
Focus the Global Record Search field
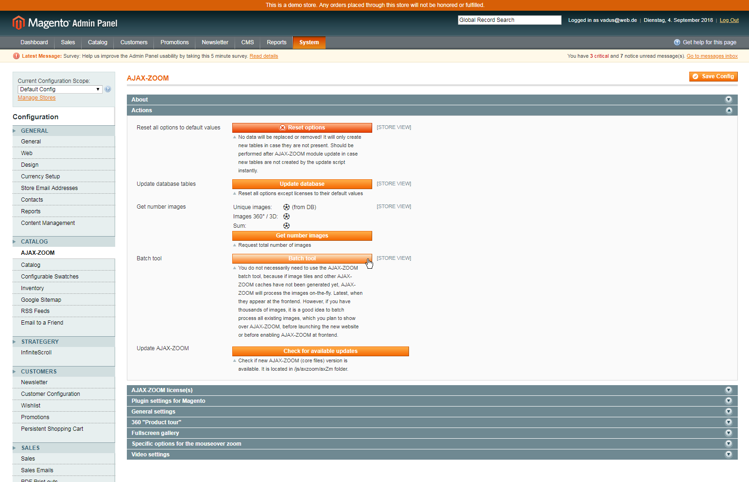(x=509, y=20)
